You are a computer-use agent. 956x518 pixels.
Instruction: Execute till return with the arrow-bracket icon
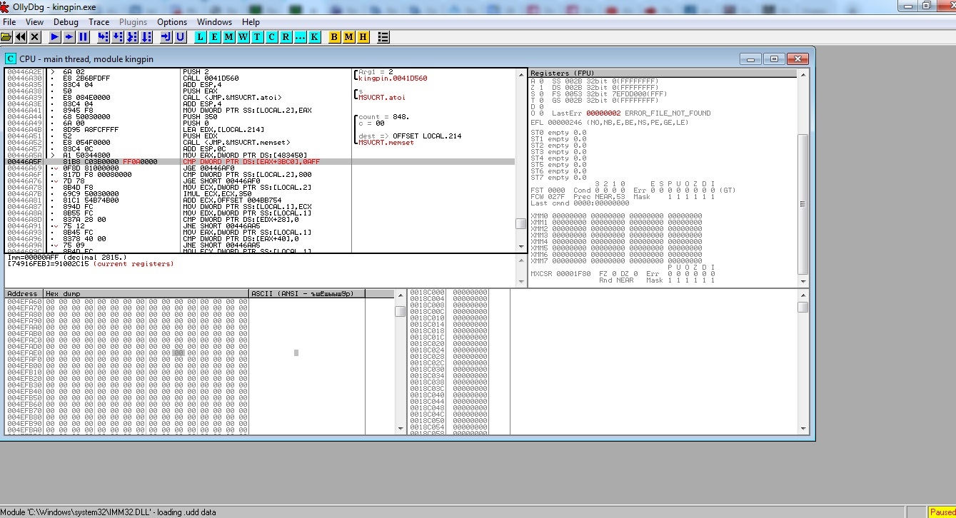point(166,36)
